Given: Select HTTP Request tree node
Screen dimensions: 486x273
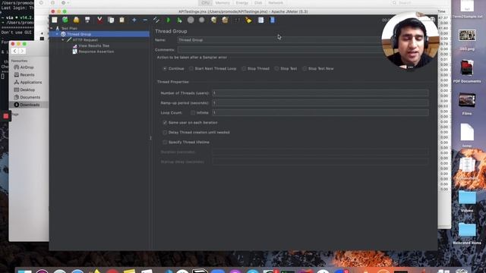Looking at the screenshot, I should click(x=85, y=40).
